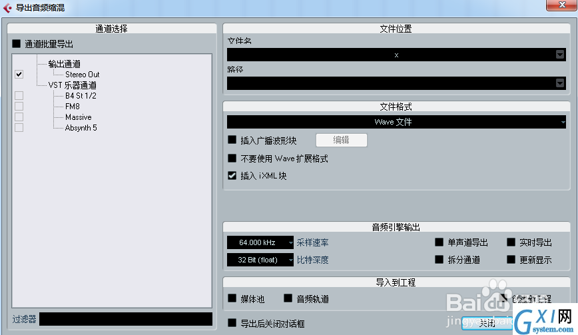Enable 导出后关闭对话框 checkbox
Screen dimensions: 578x335
point(232,323)
